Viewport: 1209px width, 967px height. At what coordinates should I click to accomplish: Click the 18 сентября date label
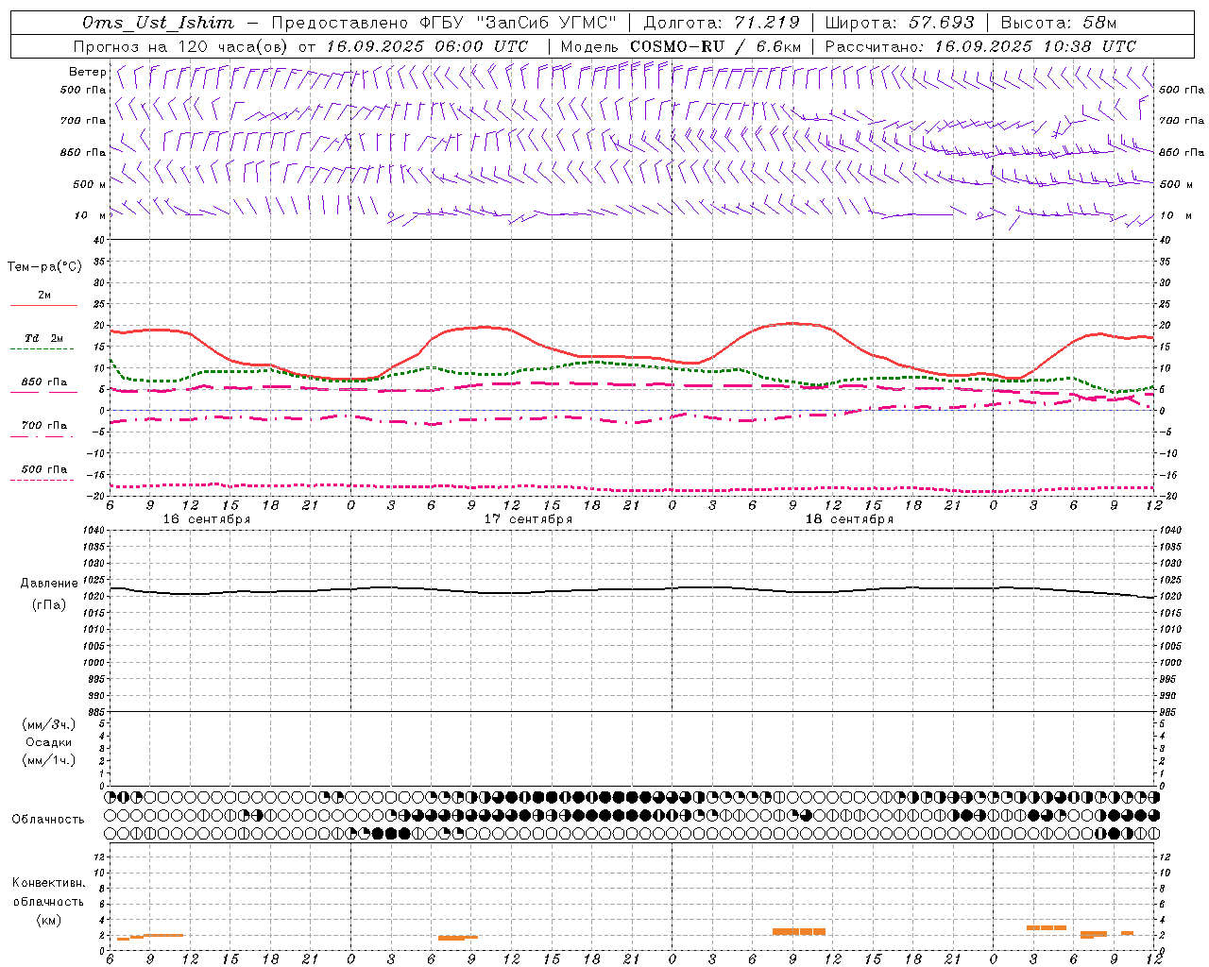(x=849, y=519)
